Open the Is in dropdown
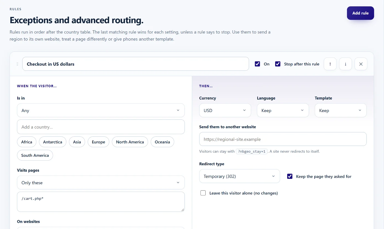 (x=101, y=110)
